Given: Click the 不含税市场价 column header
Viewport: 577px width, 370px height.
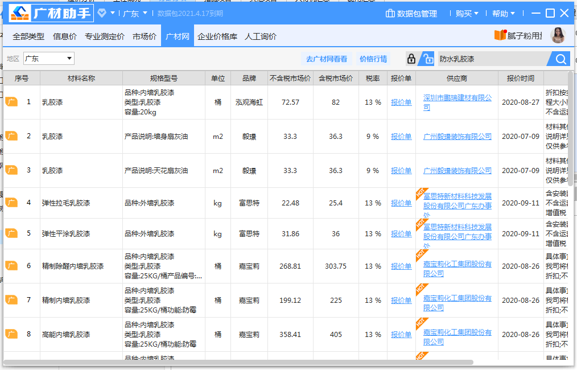Looking at the screenshot, I should click(x=290, y=78).
